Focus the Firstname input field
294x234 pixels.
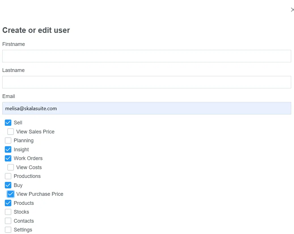tap(147, 56)
